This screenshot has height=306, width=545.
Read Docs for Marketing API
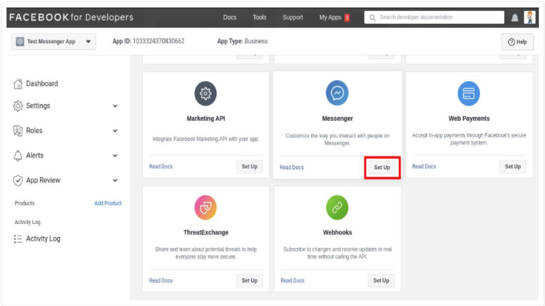pos(161,167)
